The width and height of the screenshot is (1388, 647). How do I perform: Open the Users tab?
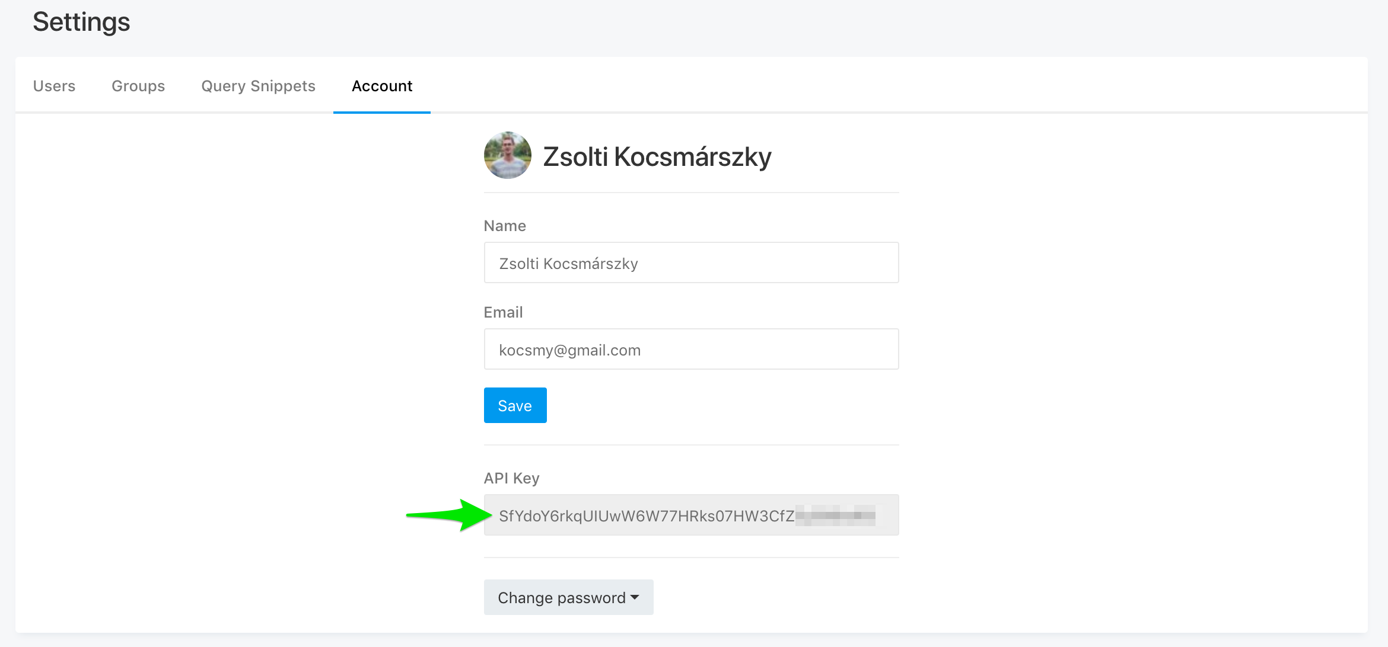[x=54, y=86]
